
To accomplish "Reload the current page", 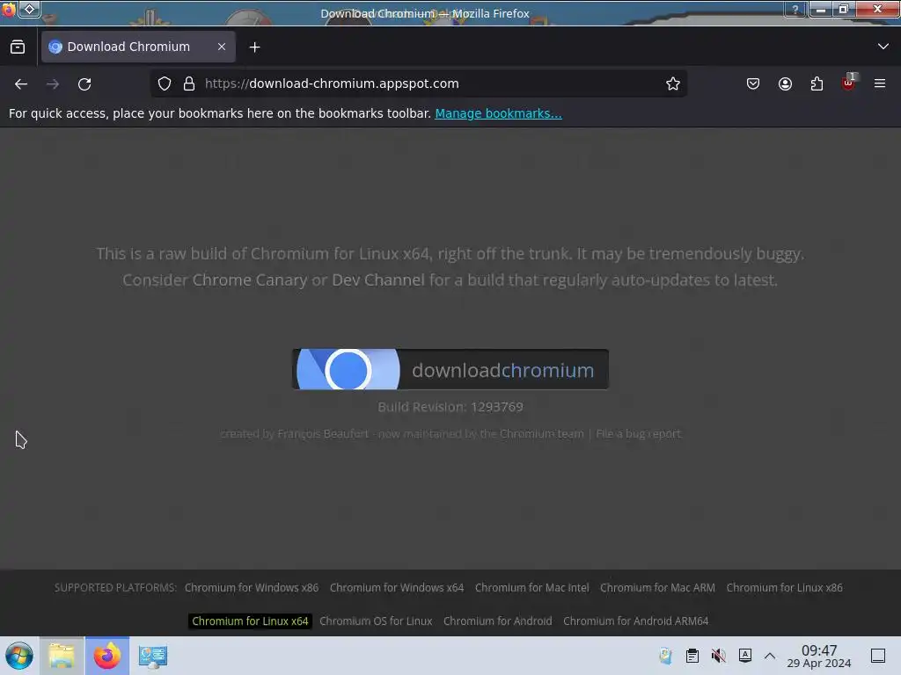I will 84,83.
